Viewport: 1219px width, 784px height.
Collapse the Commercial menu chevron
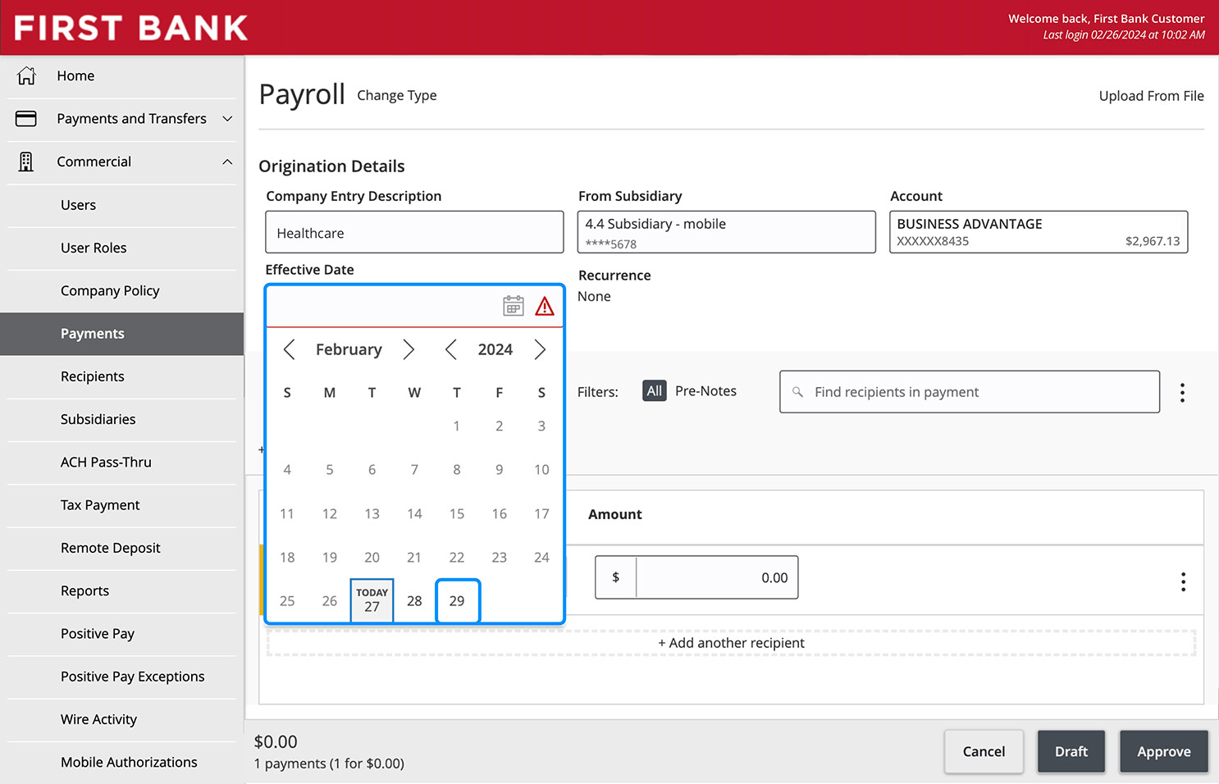click(x=227, y=162)
